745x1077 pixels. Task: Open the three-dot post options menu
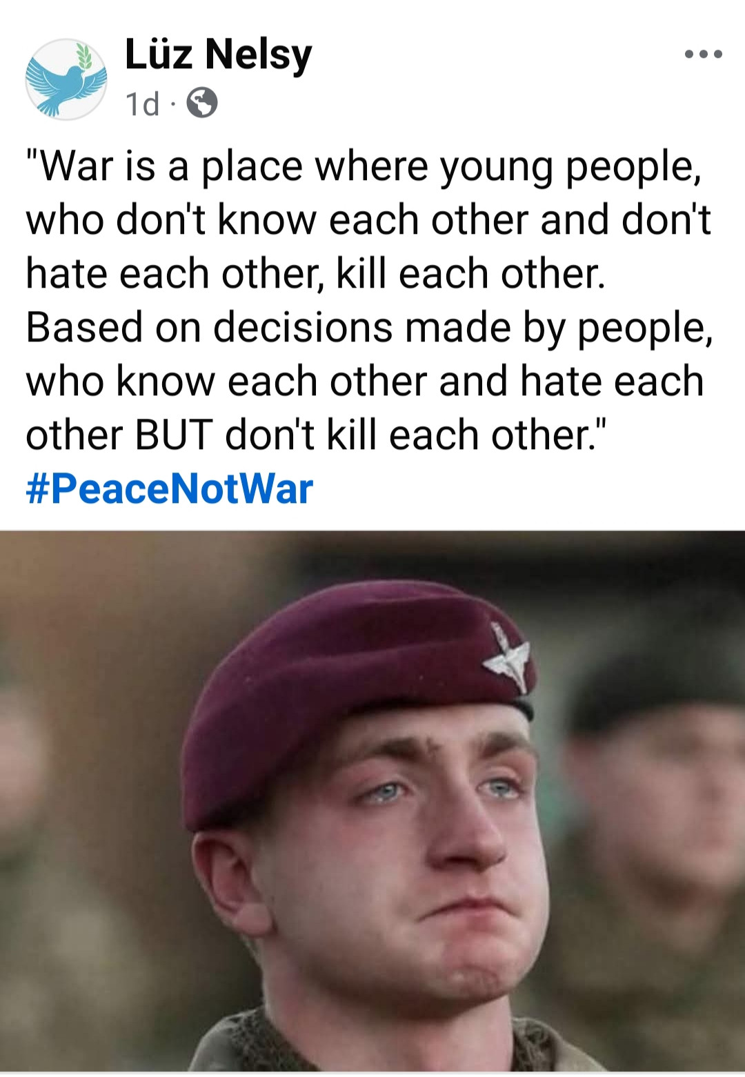703,54
